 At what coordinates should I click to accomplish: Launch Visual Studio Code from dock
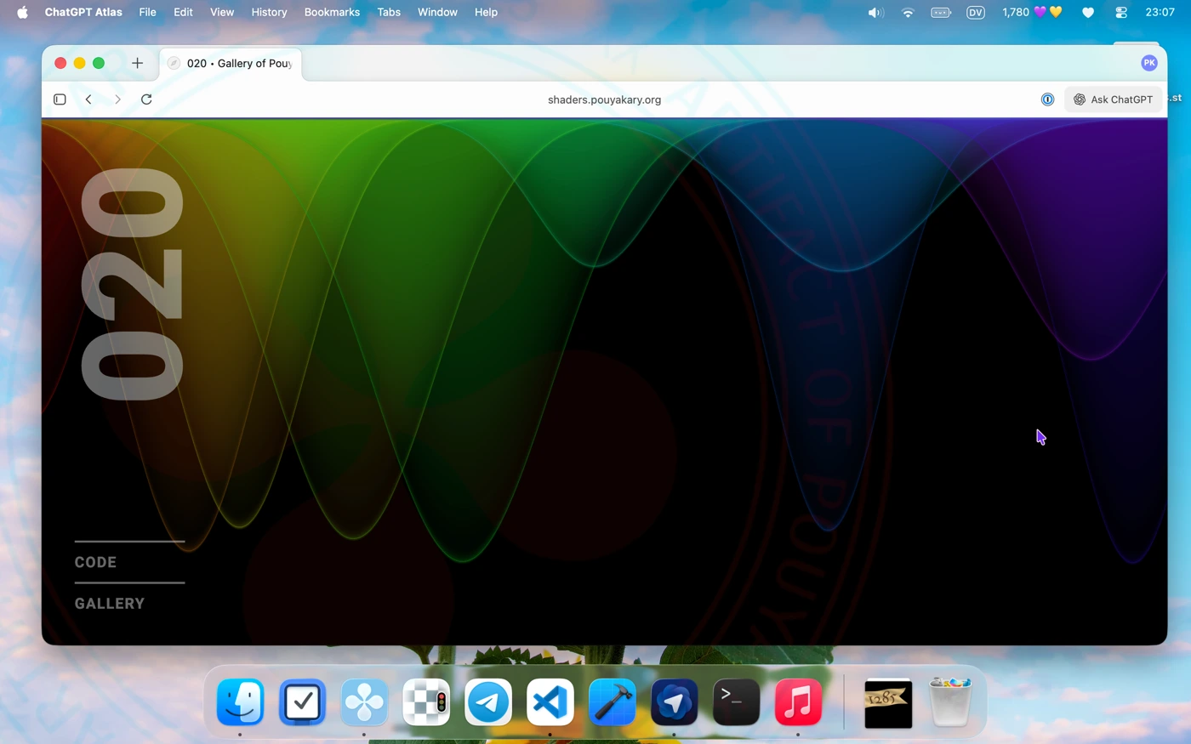(550, 702)
